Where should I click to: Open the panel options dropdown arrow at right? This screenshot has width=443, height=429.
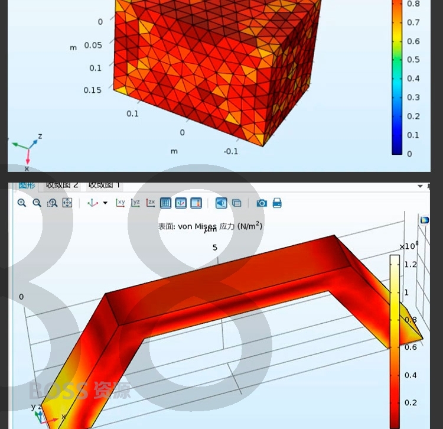tap(420, 186)
